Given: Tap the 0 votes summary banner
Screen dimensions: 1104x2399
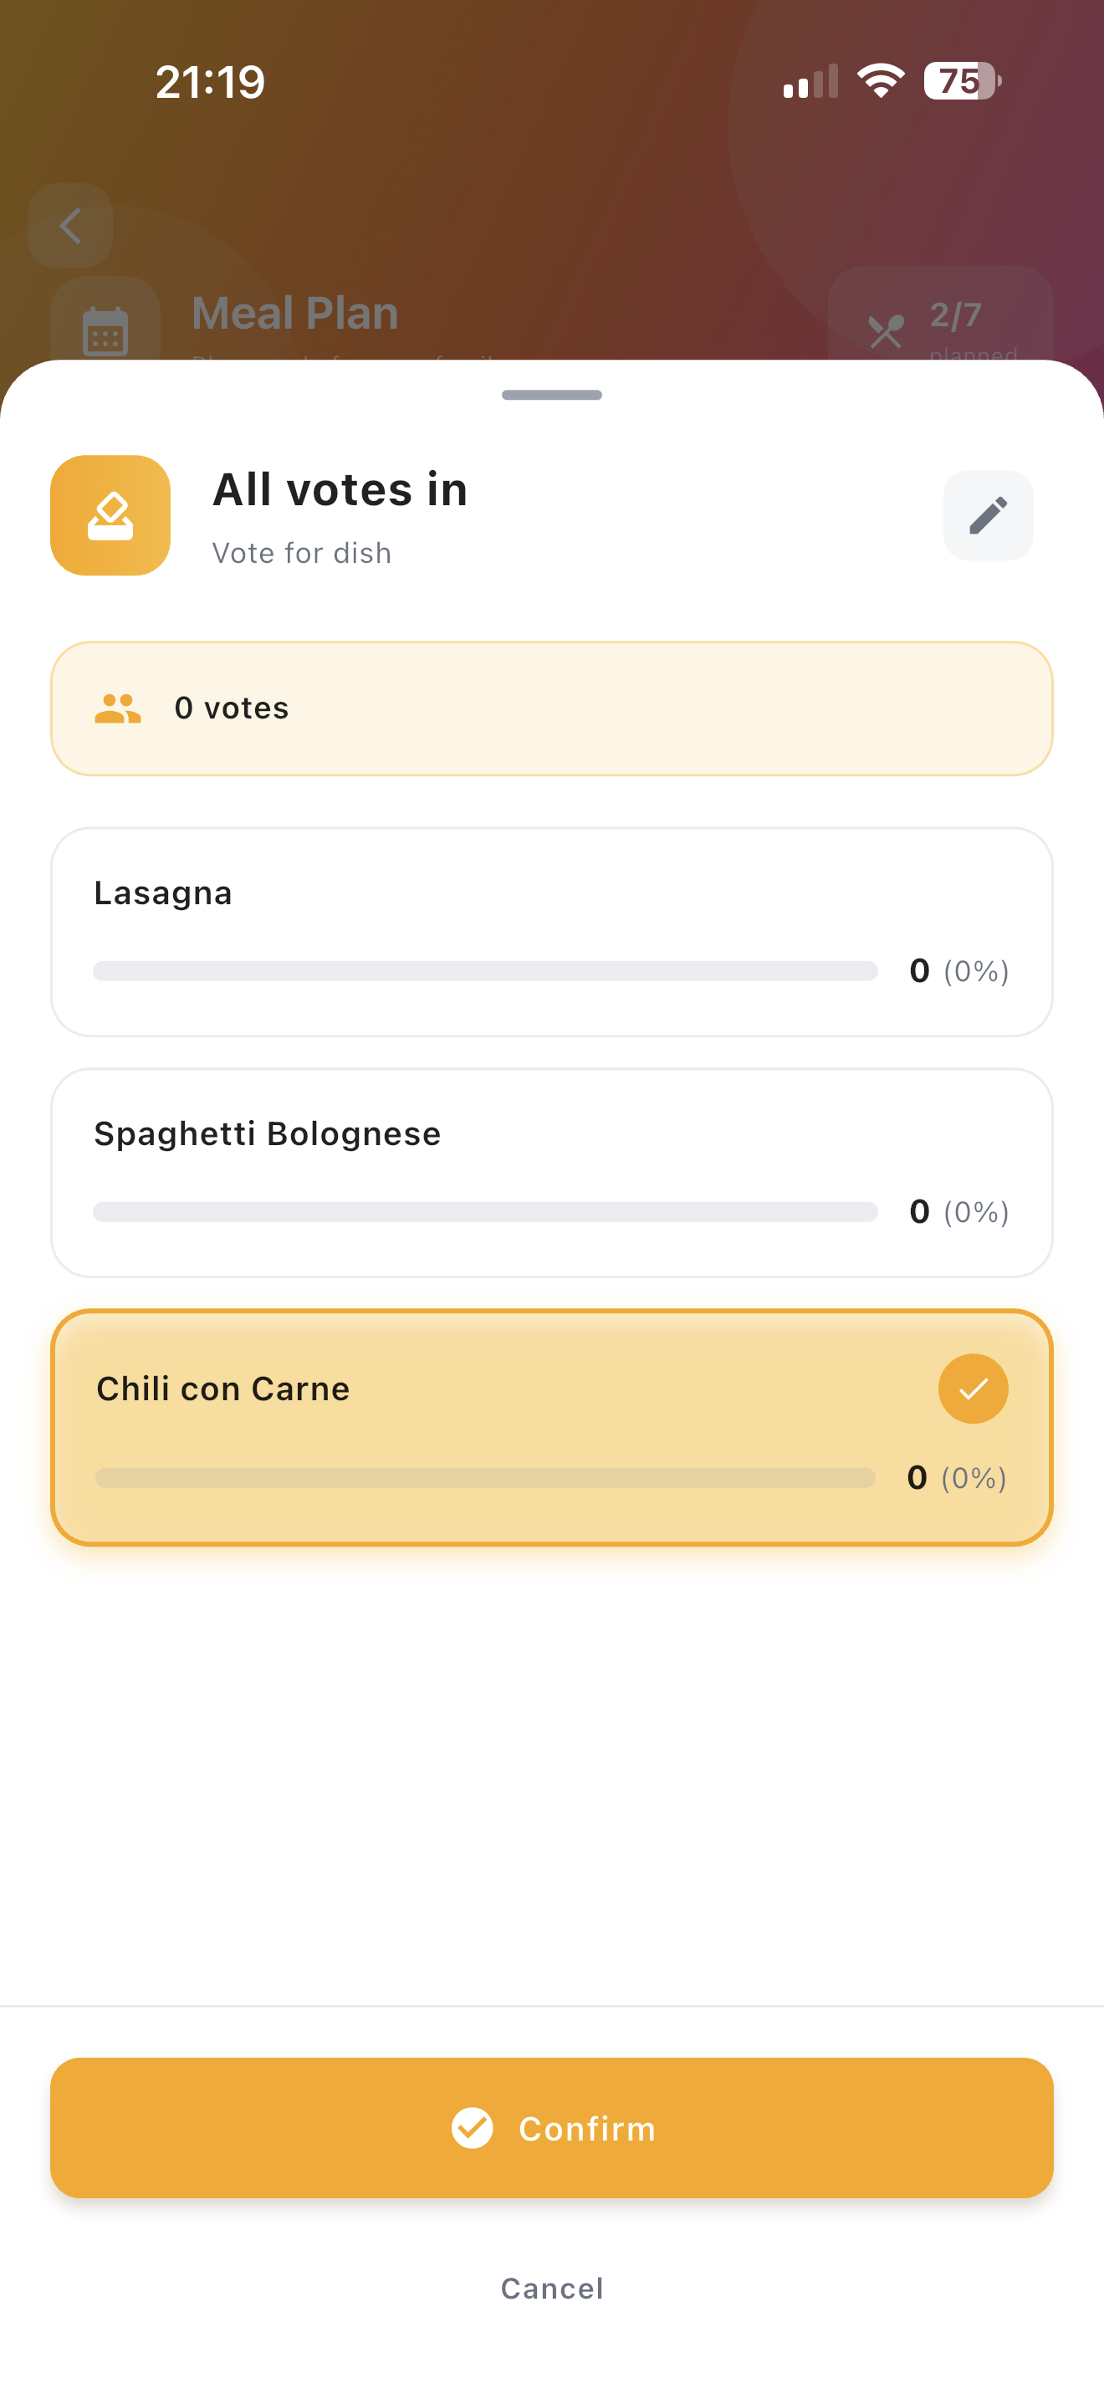Looking at the screenshot, I should pyautogui.click(x=551, y=708).
